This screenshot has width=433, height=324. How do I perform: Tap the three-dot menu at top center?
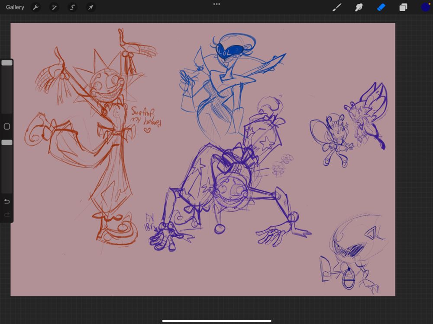[x=217, y=4]
